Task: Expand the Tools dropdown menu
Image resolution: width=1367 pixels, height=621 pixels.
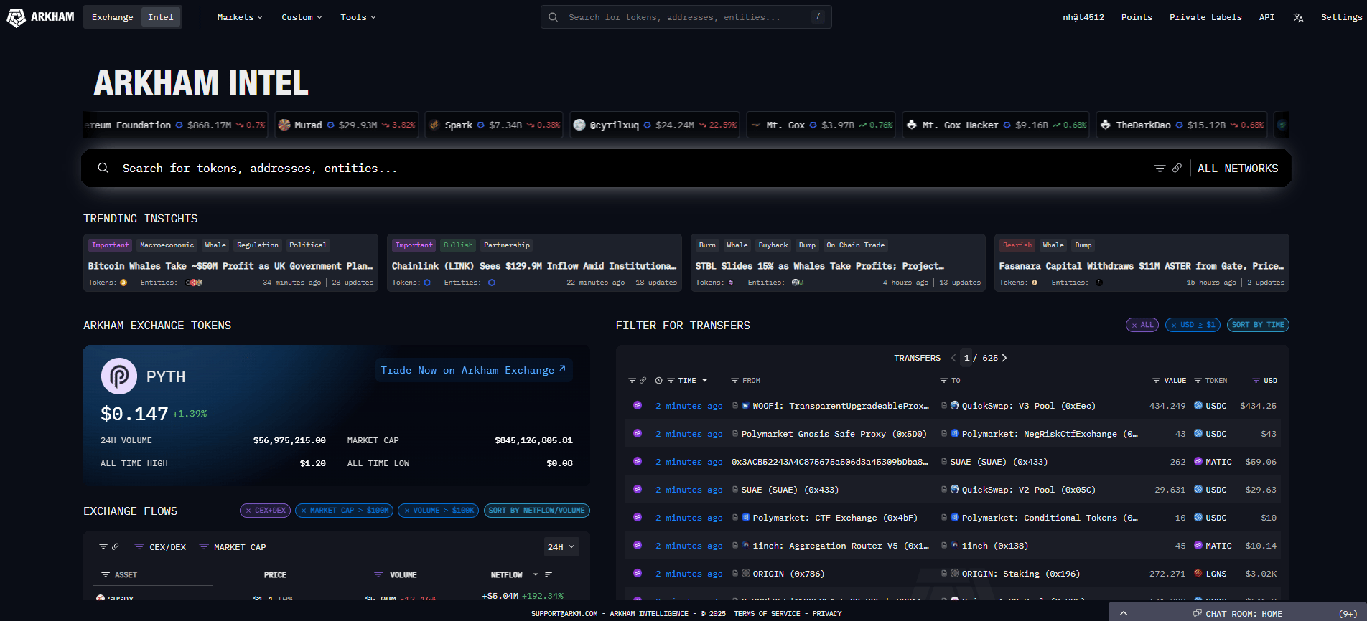Action: click(x=358, y=17)
